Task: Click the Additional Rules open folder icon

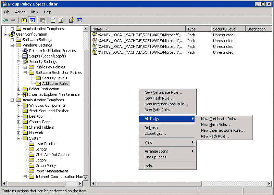Action: pyautogui.click(x=38, y=83)
